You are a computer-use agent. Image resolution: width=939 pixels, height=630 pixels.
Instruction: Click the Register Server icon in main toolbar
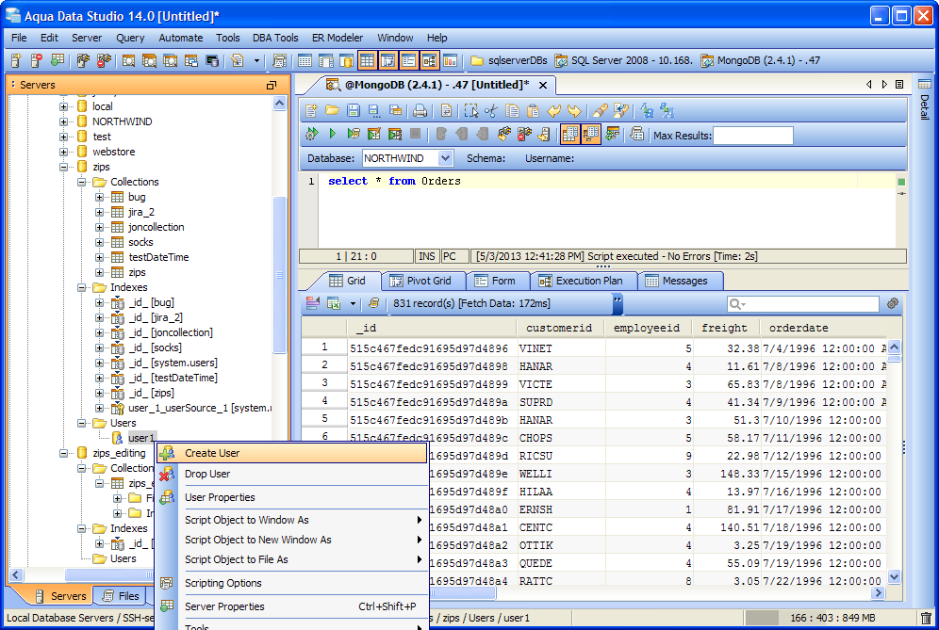pyautogui.click(x=16, y=60)
